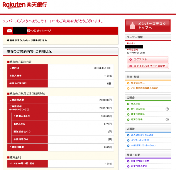Click orange arrow icon beside ご利用限度額増額のお申込
176x170 pixels.
pyautogui.click(x=128, y=88)
